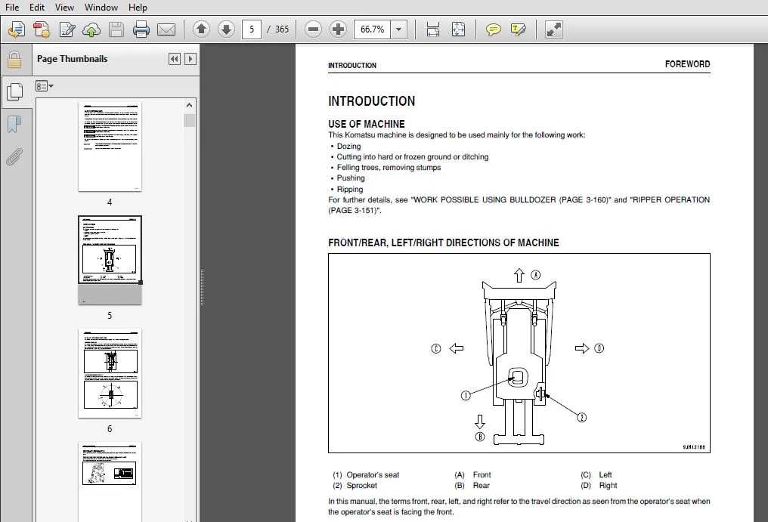Click the 'Rear' legend text
This screenshot has width=768, height=522.
point(481,486)
